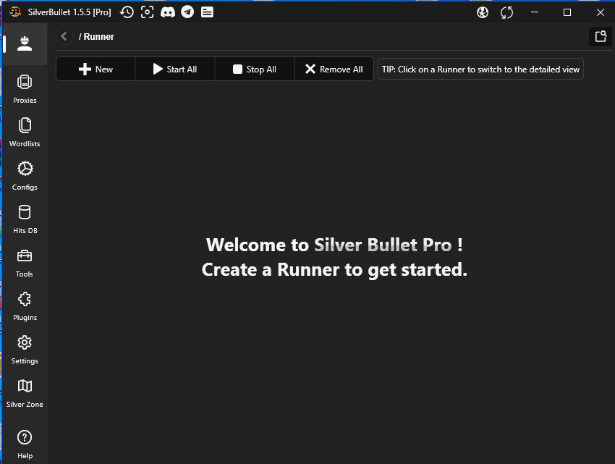Open the Help section

point(25,444)
